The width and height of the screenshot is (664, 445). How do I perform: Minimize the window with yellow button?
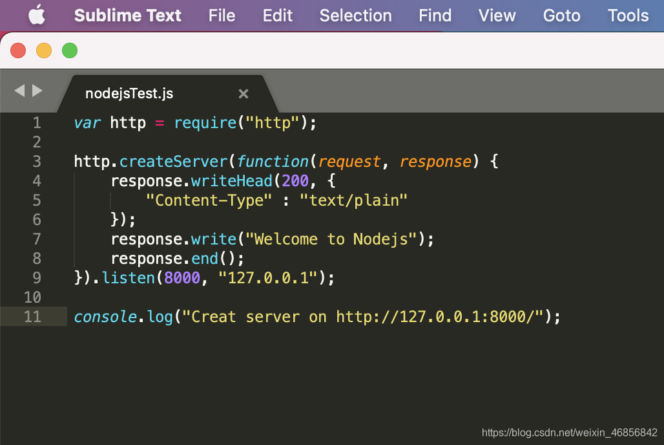[44, 50]
